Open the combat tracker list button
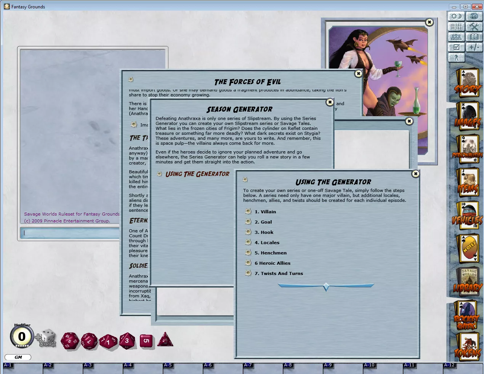Viewport: 484px width, 374px height. [456, 27]
